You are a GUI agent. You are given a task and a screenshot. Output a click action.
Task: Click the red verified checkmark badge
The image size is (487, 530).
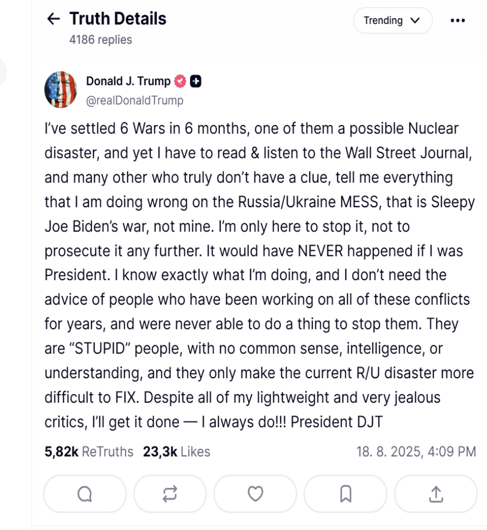[x=180, y=81]
